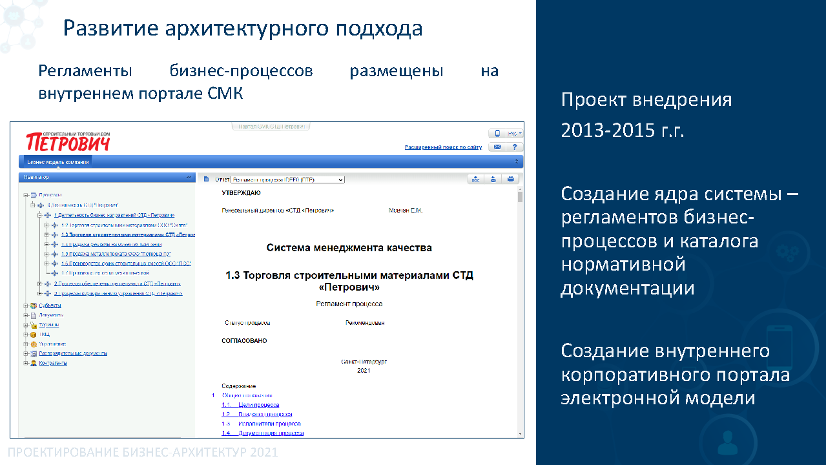Click the Санкт-Петербург text in document

click(364, 362)
